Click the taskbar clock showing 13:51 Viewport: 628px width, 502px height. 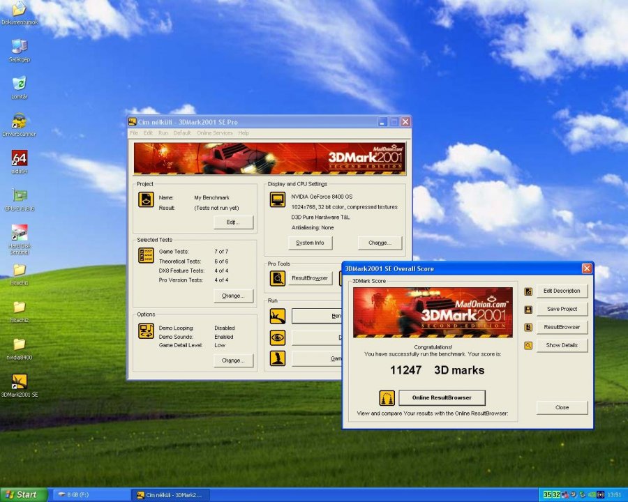coord(614,495)
